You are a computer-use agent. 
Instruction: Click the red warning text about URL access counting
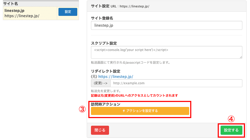(x=134, y=95)
